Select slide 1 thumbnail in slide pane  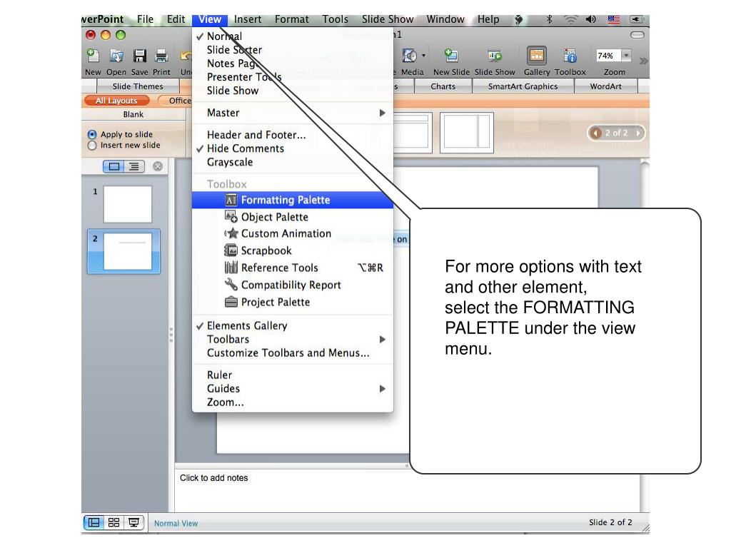click(x=127, y=204)
